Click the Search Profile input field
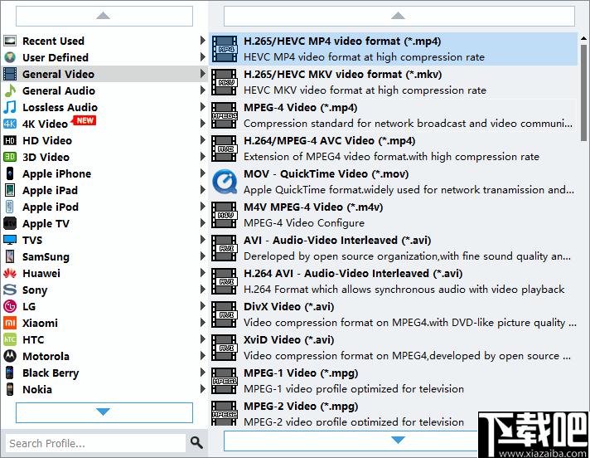The height and width of the screenshot is (458, 590). (96, 443)
